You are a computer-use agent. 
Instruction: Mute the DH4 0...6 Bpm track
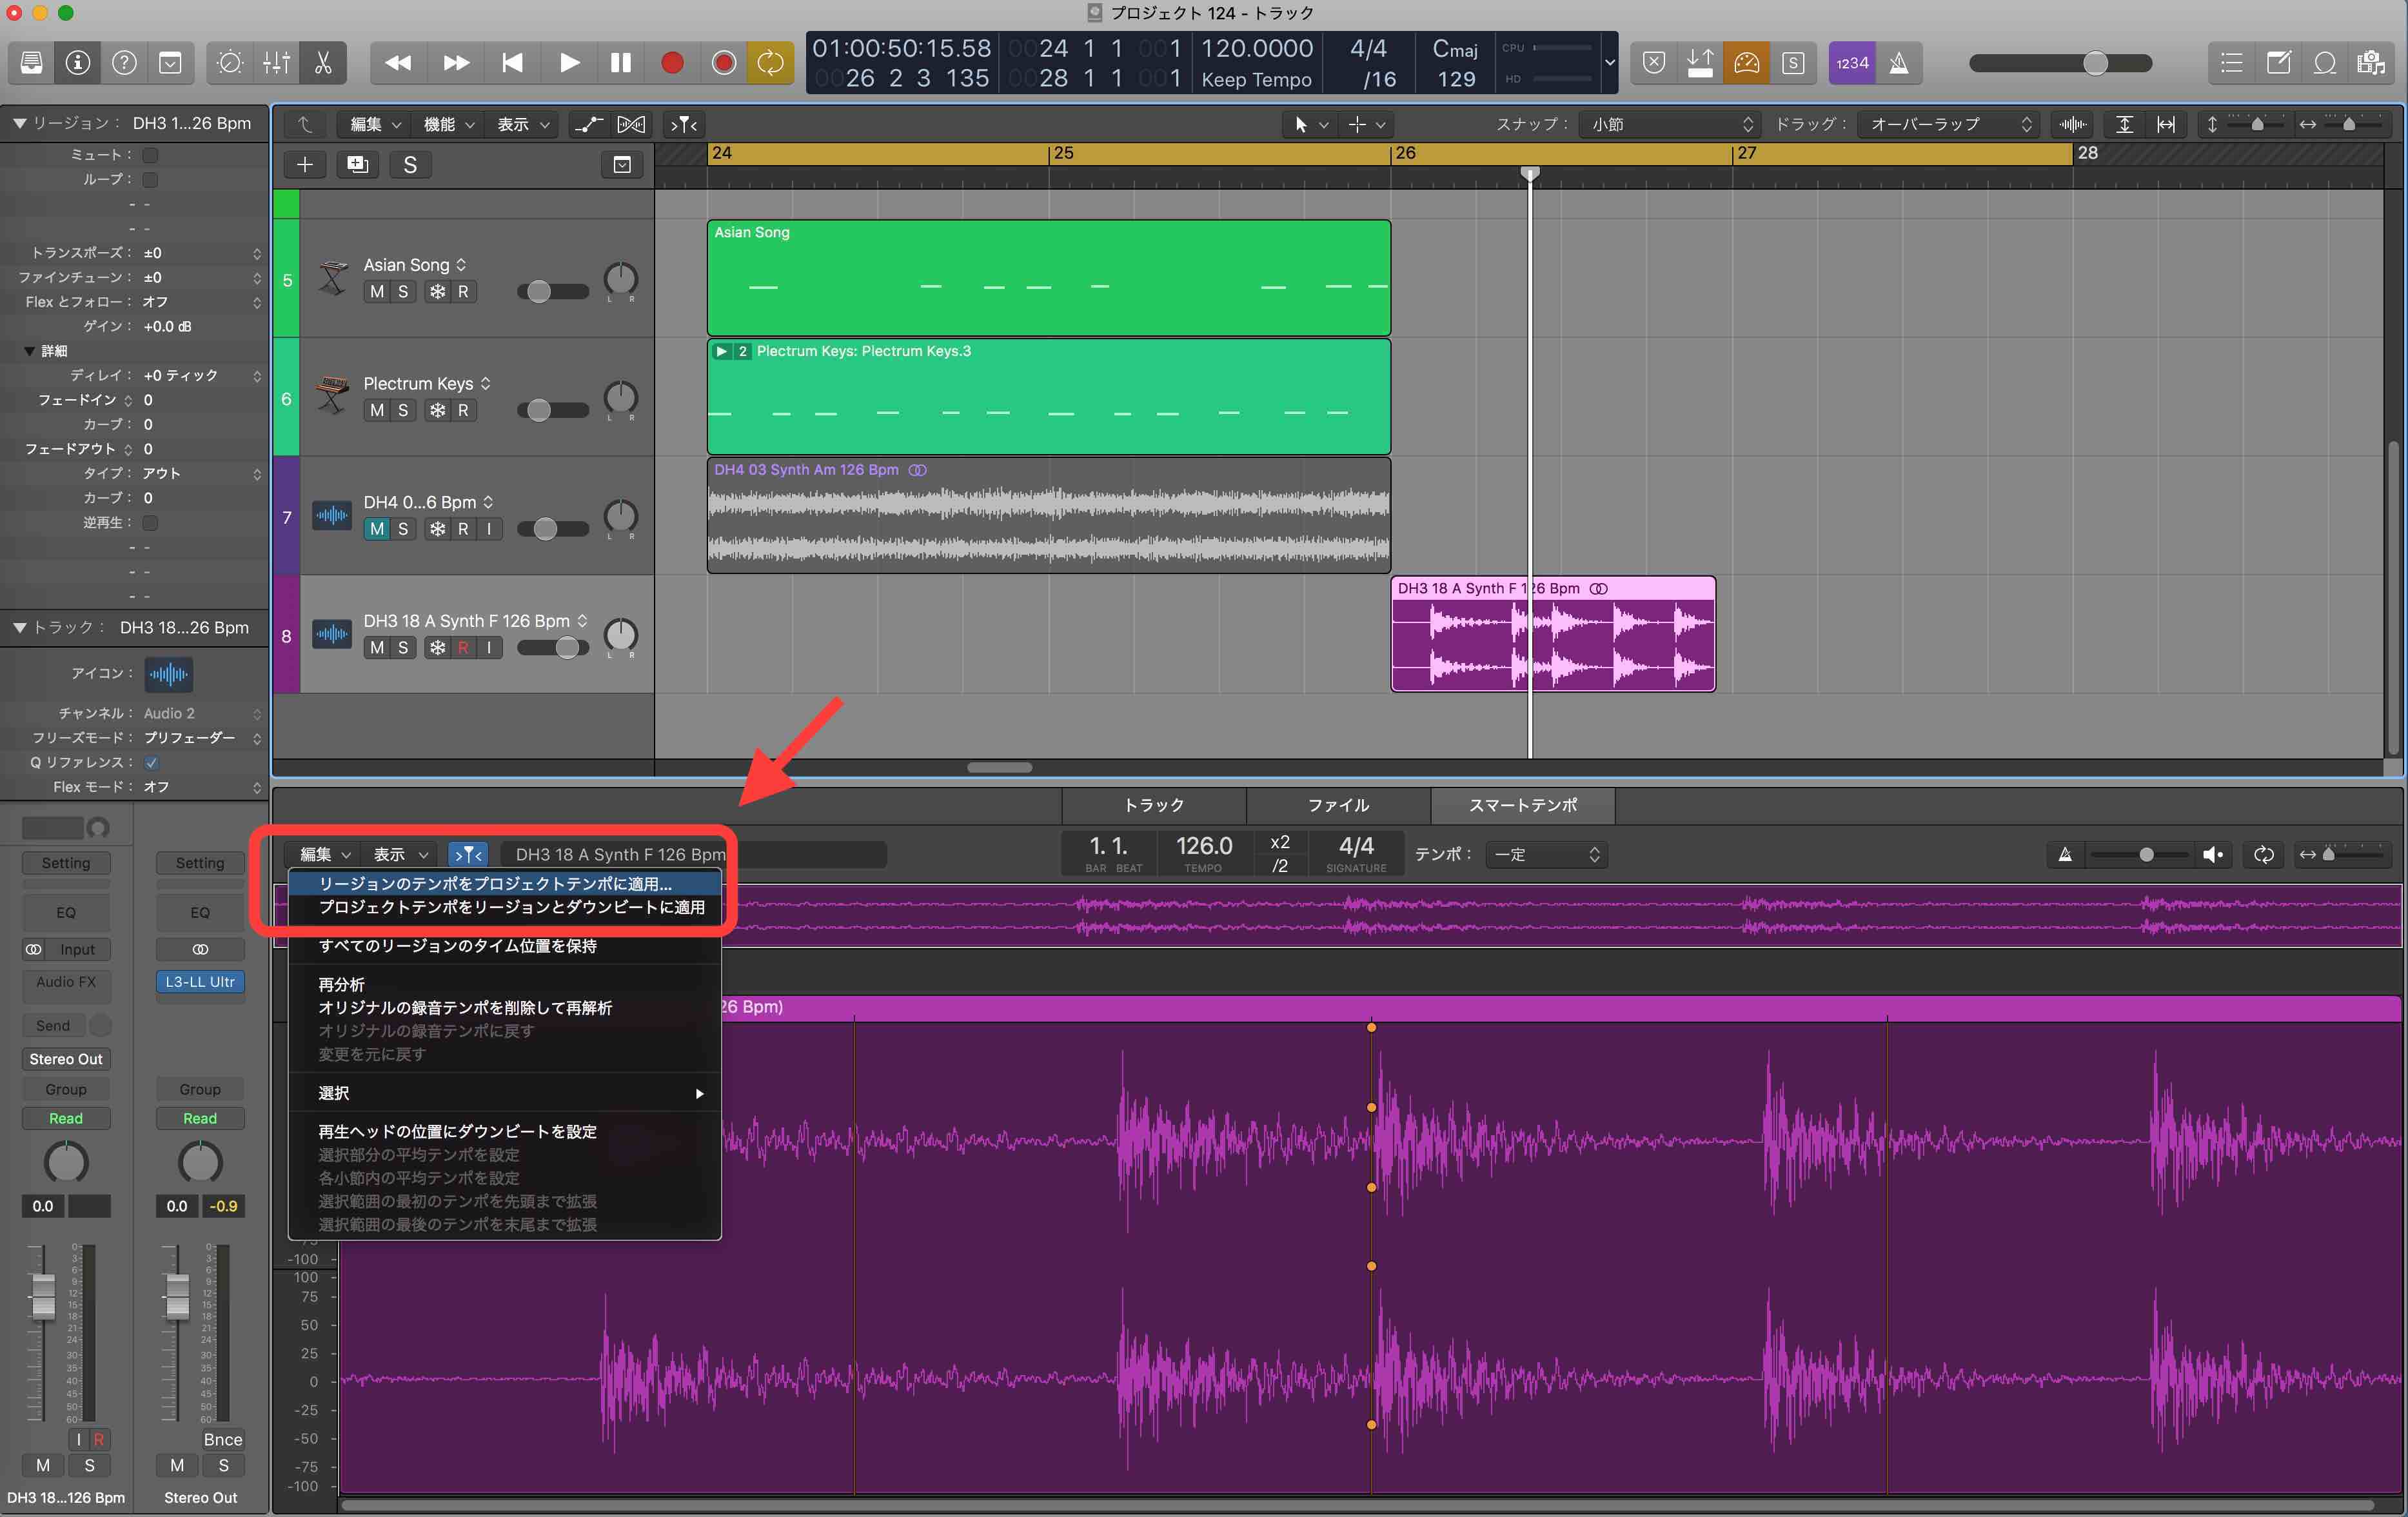point(377,529)
